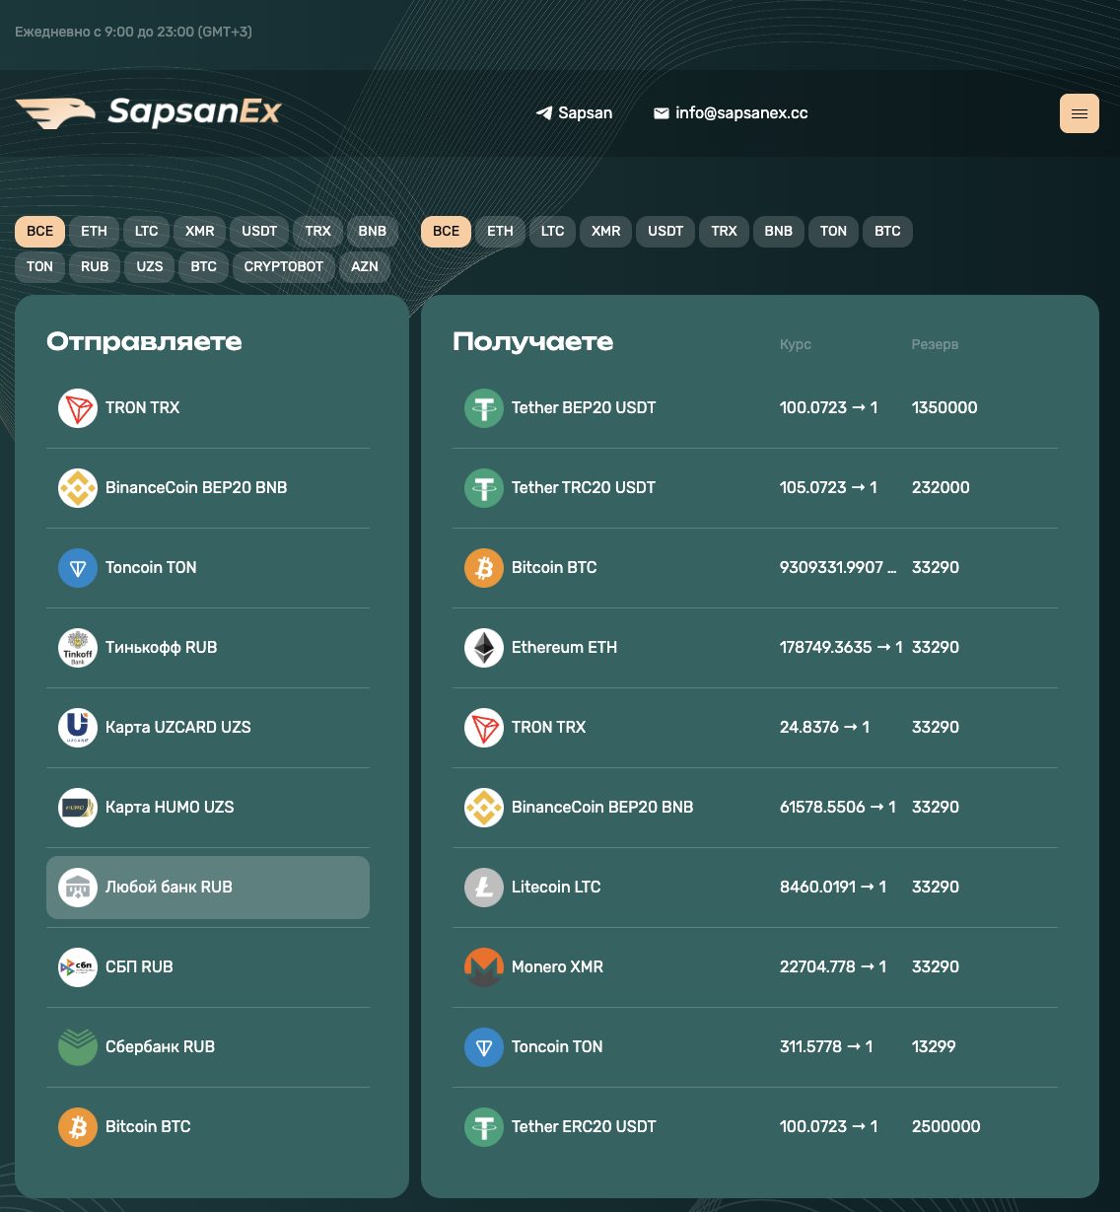Filter send currencies by UZS
This screenshot has width=1120, height=1212.
(150, 266)
